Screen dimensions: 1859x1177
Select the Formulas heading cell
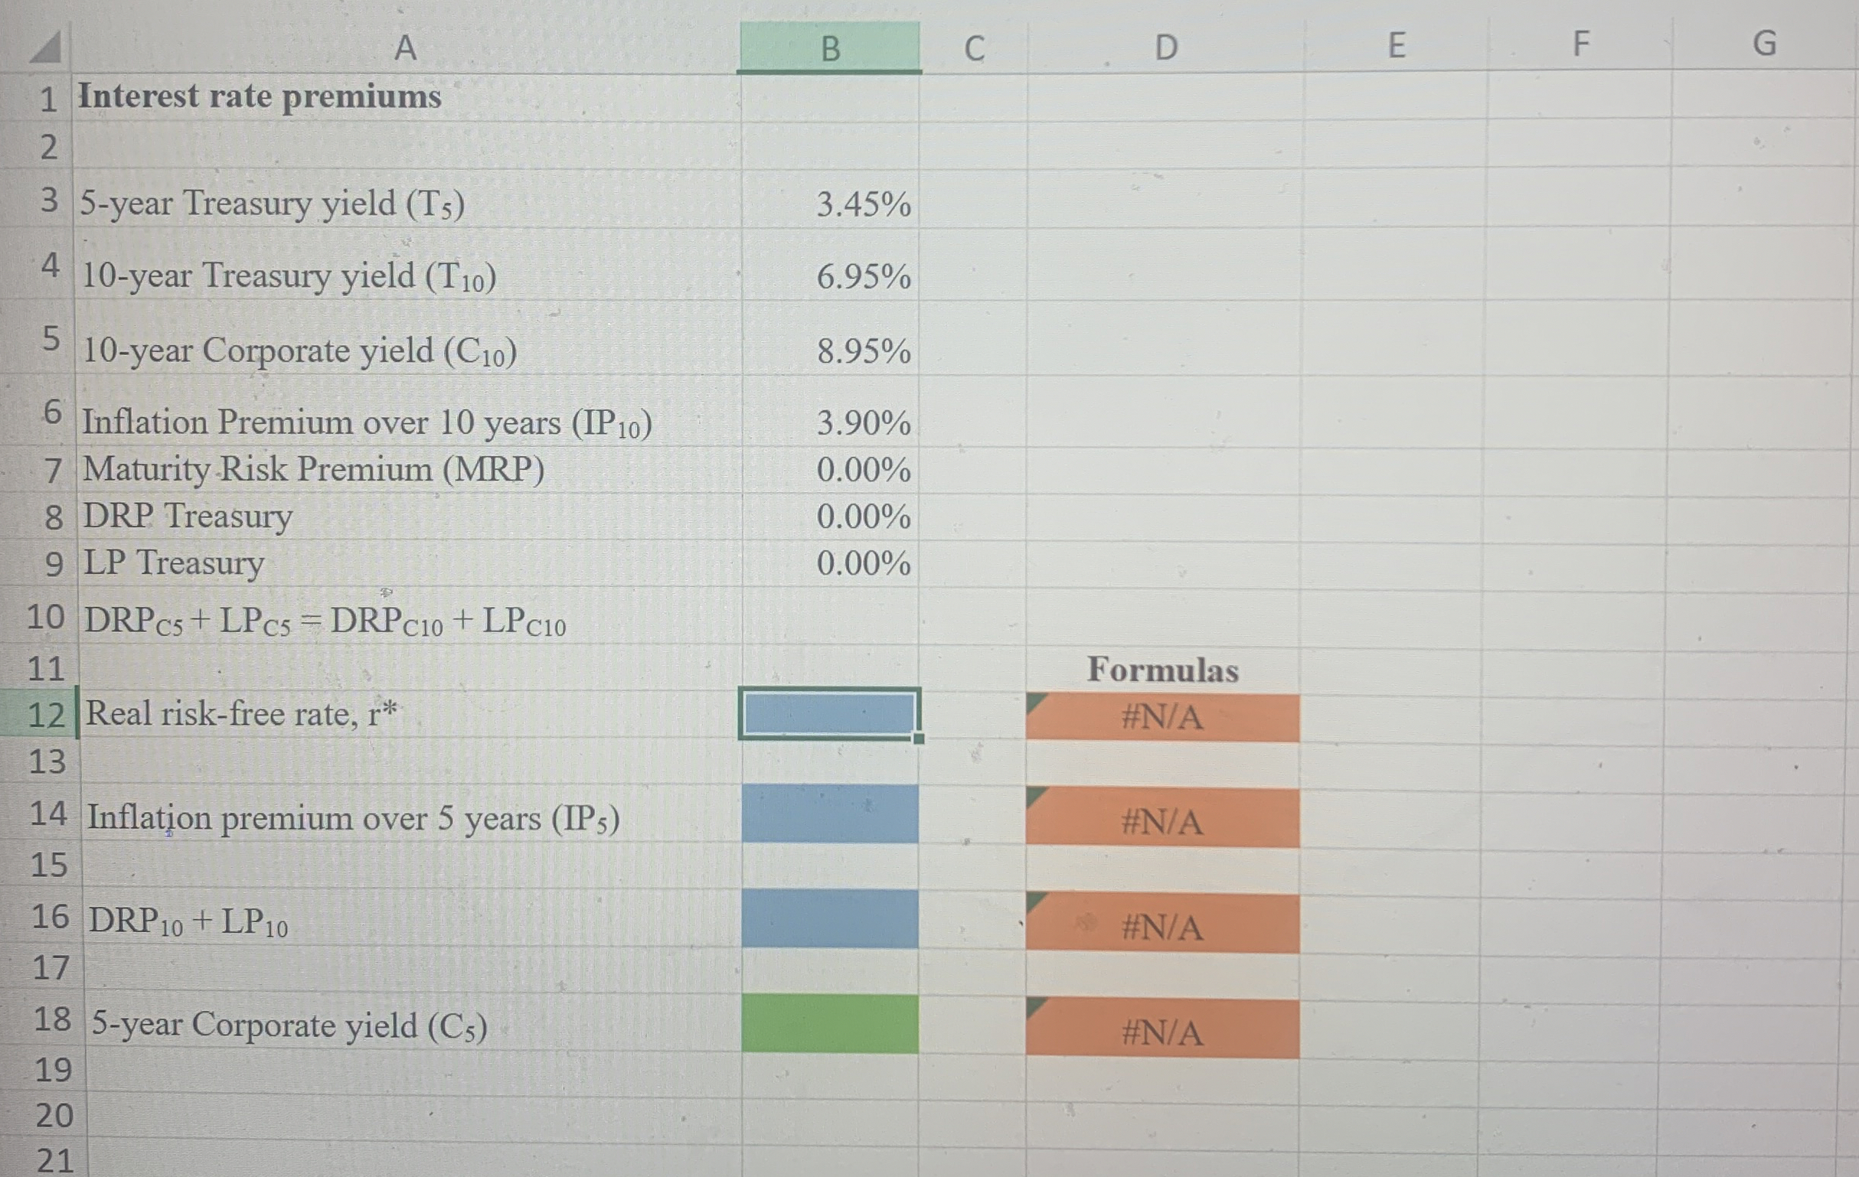1165,670
